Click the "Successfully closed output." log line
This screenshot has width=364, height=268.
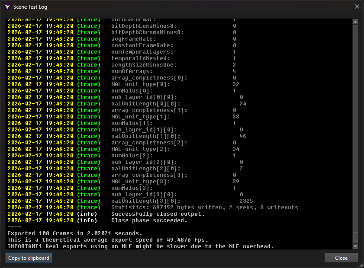[158, 214]
